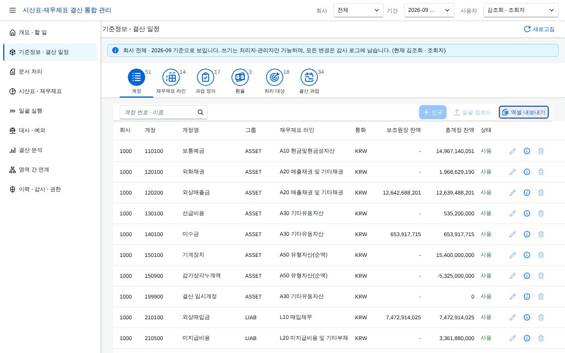Edit the 선급비용 account row
This screenshot has width=565, height=353.
[x=513, y=213]
